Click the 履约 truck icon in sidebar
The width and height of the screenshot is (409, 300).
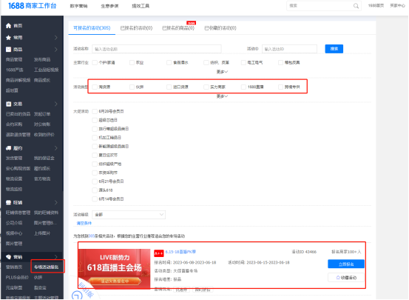click(8, 148)
